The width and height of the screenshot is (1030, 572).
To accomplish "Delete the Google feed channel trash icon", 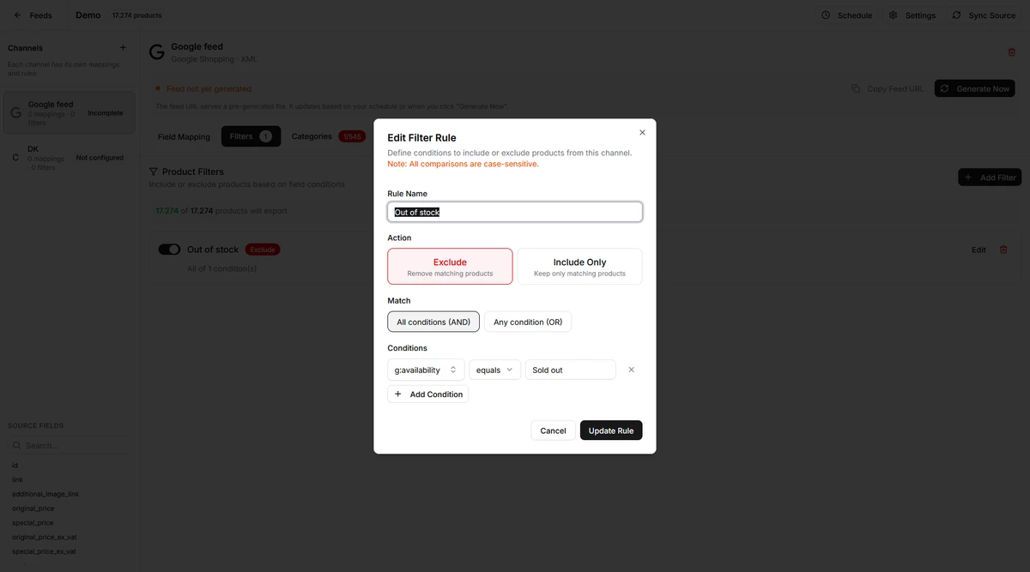I will pos(1011,52).
